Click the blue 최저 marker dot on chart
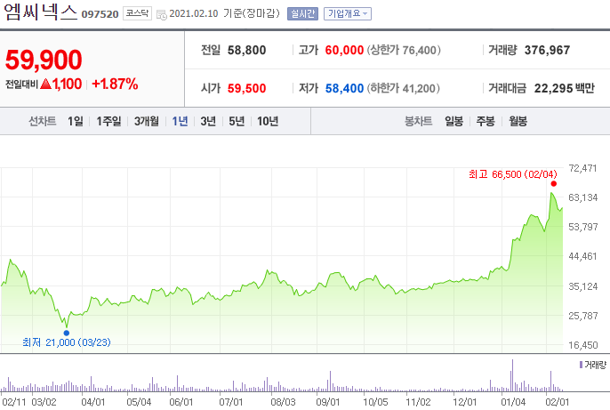Screen dimensions: 610x410 click(67, 333)
